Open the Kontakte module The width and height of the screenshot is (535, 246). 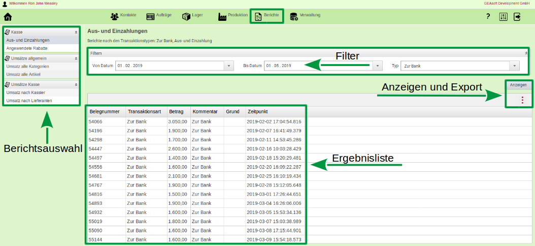coord(123,16)
